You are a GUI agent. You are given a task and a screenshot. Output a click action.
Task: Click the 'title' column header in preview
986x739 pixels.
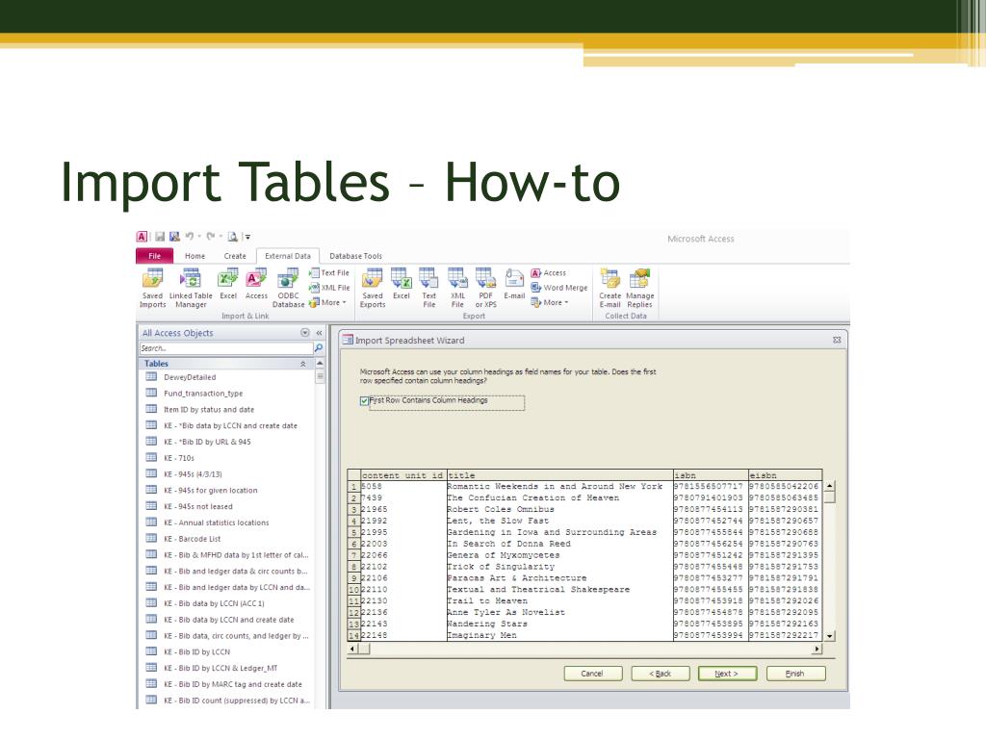pyautogui.click(x=559, y=475)
